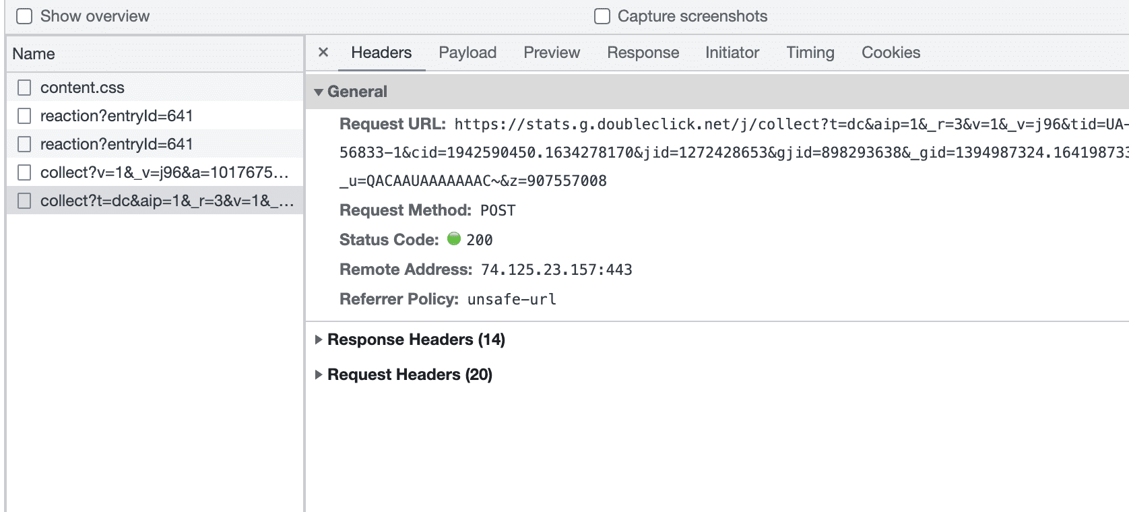Toggle the Show overview checkbox
Image resolution: width=1129 pixels, height=512 pixels.
click(x=24, y=16)
